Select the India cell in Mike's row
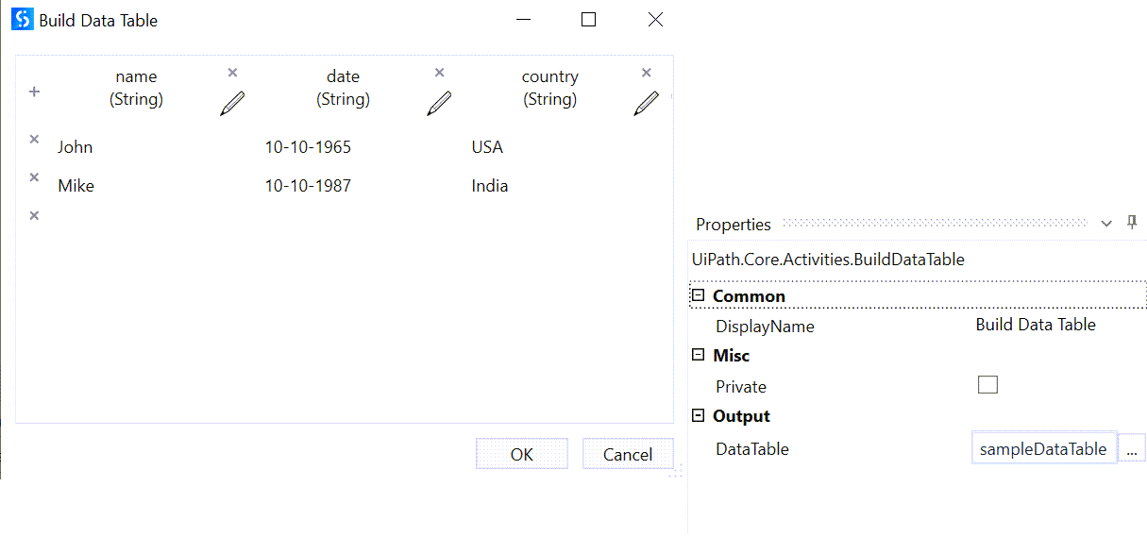Image resolution: width=1147 pixels, height=537 pixels. coord(490,186)
